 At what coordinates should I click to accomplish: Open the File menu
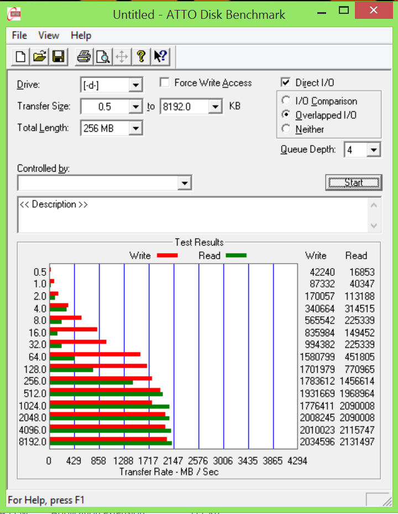click(19, 35)
